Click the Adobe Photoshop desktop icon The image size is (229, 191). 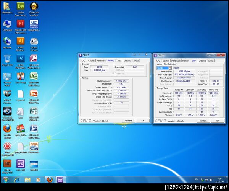21,59
